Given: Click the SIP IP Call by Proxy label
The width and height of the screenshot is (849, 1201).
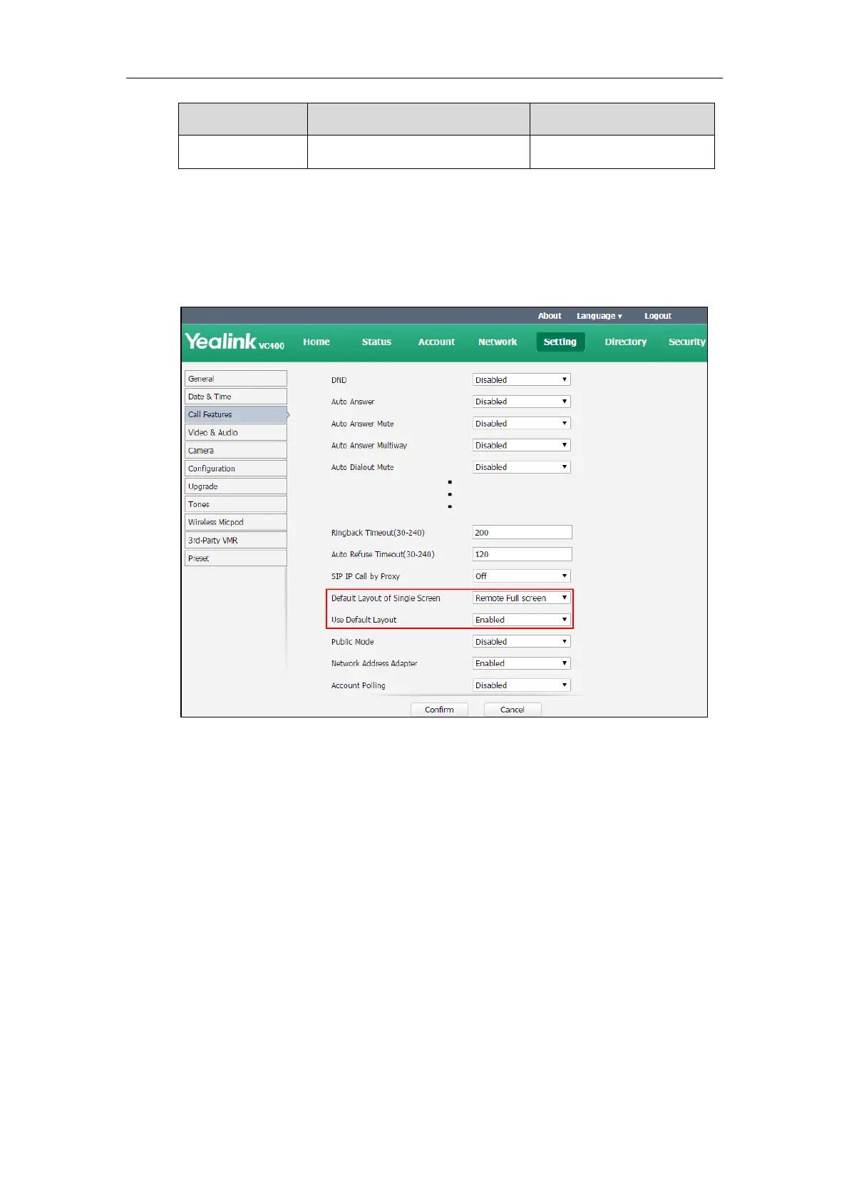Looking at the screenshot, I should tap(365, 576).
